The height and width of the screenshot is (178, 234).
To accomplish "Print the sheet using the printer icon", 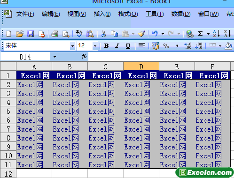I will [x=55, y=34].
